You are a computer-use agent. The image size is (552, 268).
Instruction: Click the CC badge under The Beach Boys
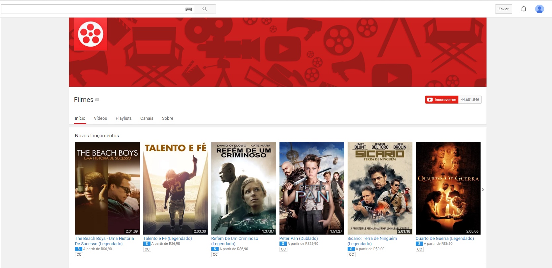pyautogui.click(x=79, y=254)
